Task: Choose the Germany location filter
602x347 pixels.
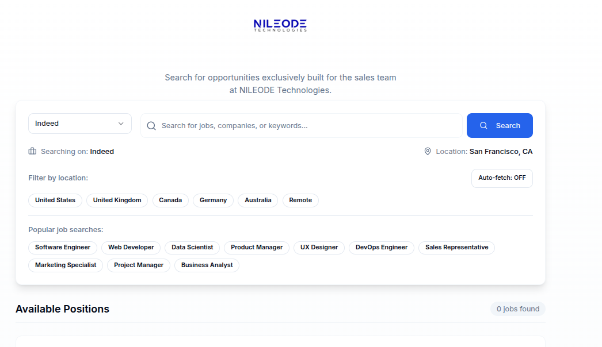Action: (213, 200)
